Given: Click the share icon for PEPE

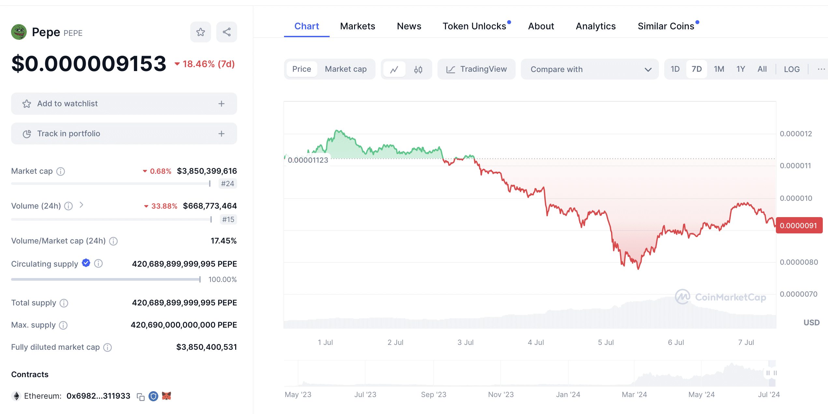Looking at the screenshot, I should [226, 32].
